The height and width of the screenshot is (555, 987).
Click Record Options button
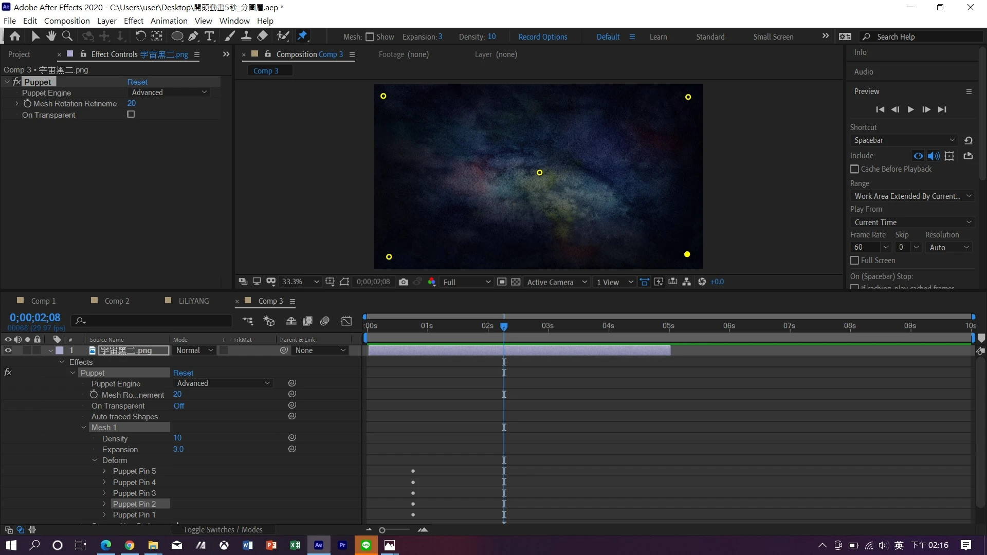(543, 37)
